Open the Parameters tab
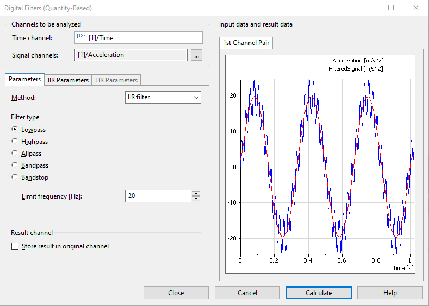This screenshot has height=306, width=429. (x=24, y=79)
